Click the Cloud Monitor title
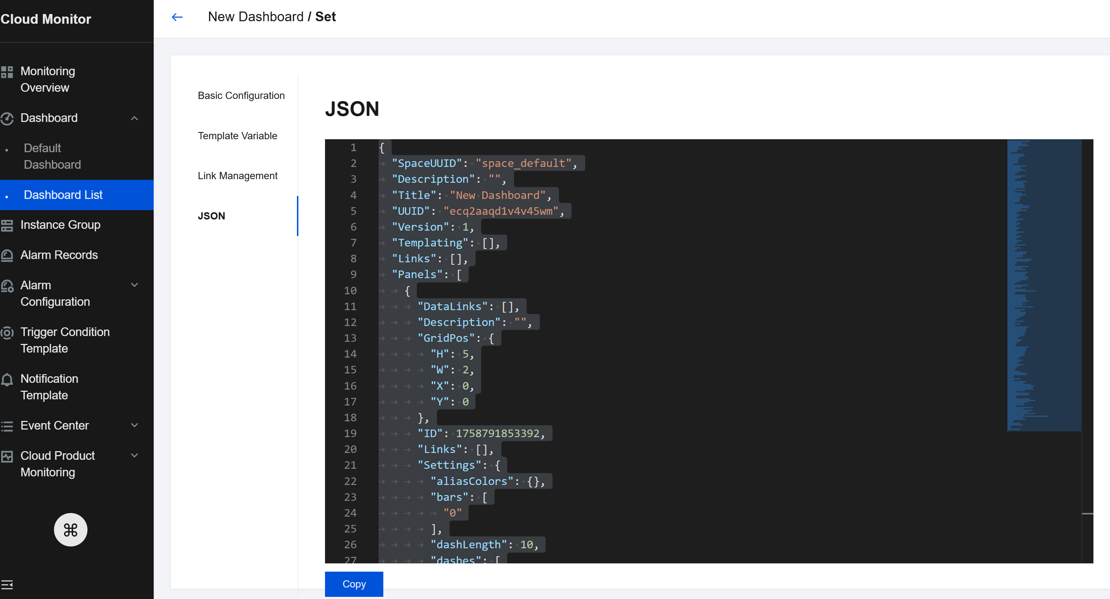 point(46,19)
